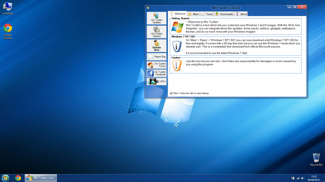Open the Windows Start menu
This screenshot has height=182, width=325.
[5, 178]
